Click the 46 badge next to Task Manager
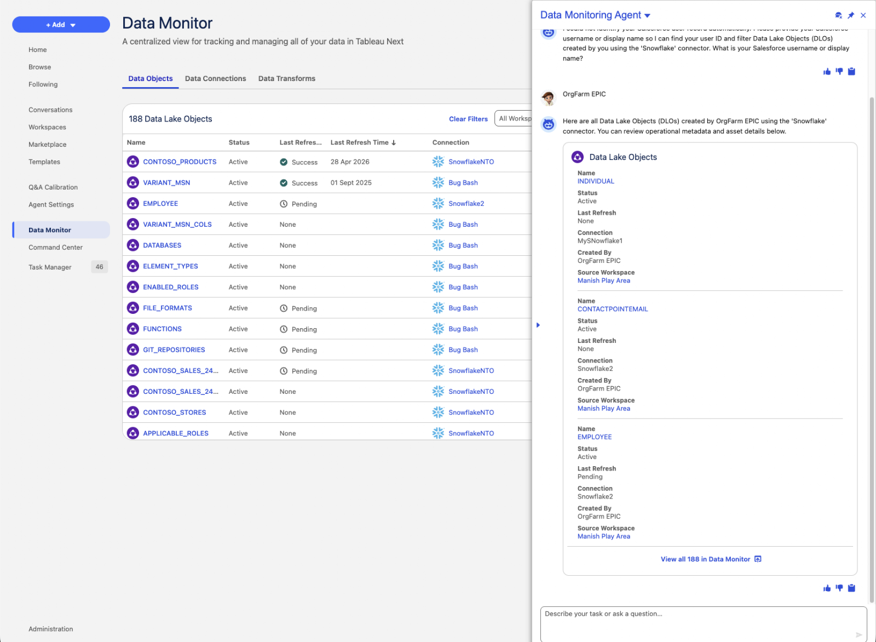 99,267
